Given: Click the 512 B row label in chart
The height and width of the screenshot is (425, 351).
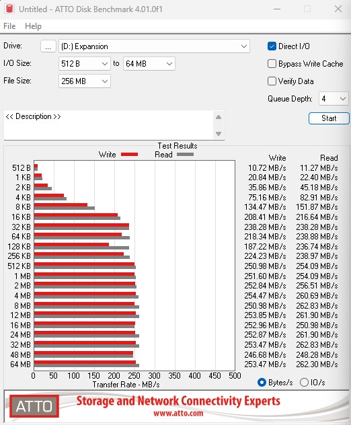Looking at the screenshot, I should (22, 167).
